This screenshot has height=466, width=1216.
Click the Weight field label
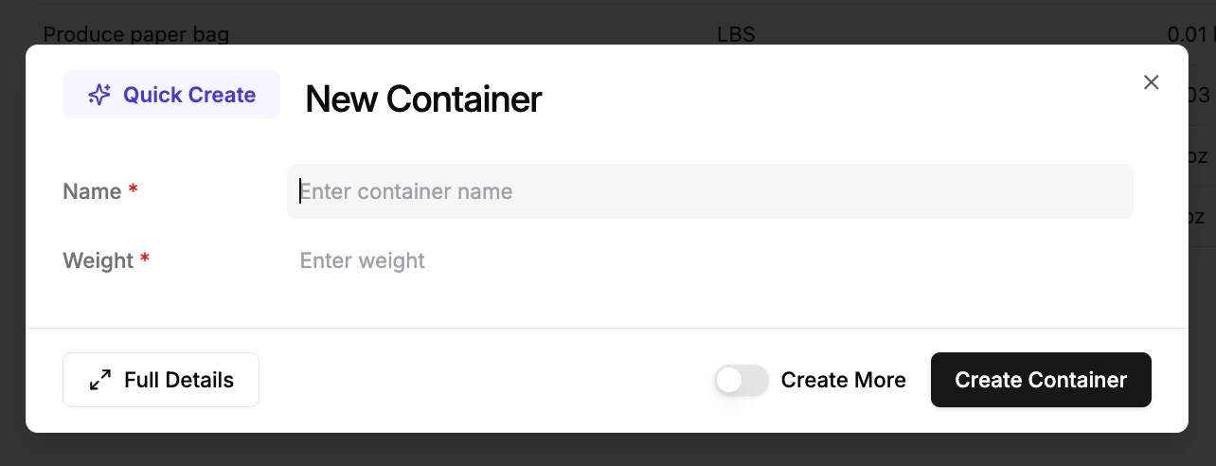pos(98,260)
